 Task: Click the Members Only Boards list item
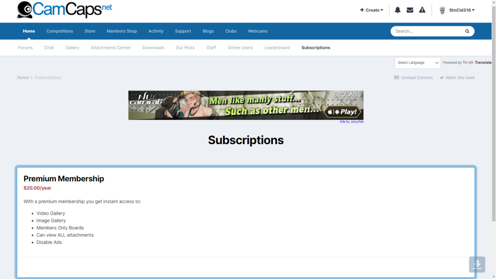coord(60,228)
